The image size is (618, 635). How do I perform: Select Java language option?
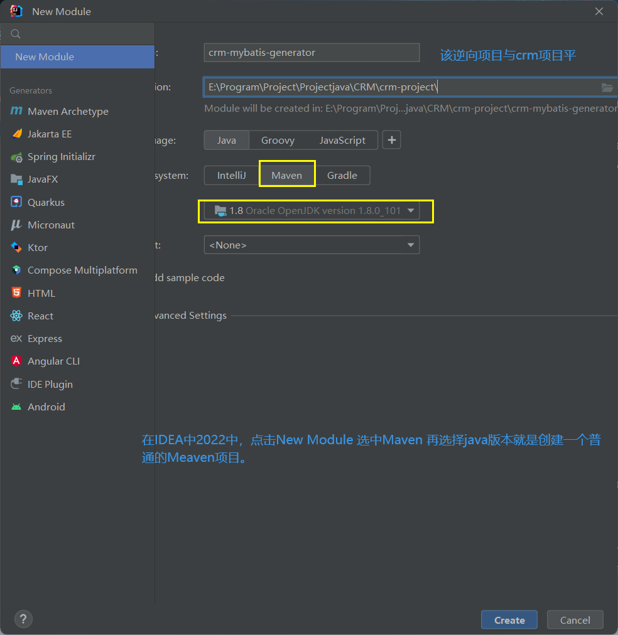click(x=227, y=140)
